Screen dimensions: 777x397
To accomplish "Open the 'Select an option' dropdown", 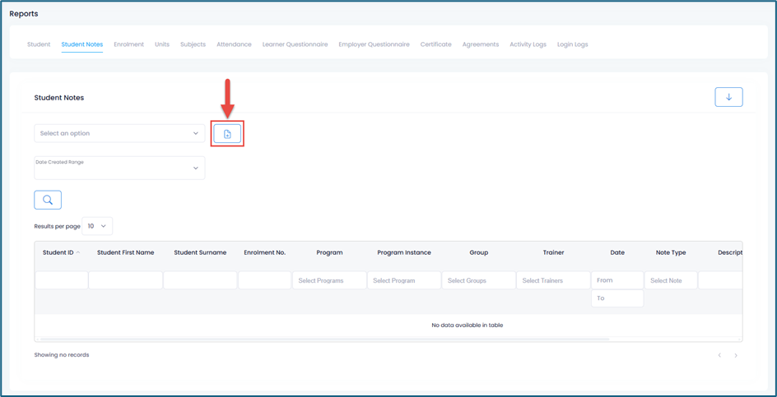I will tap(119, 133).
